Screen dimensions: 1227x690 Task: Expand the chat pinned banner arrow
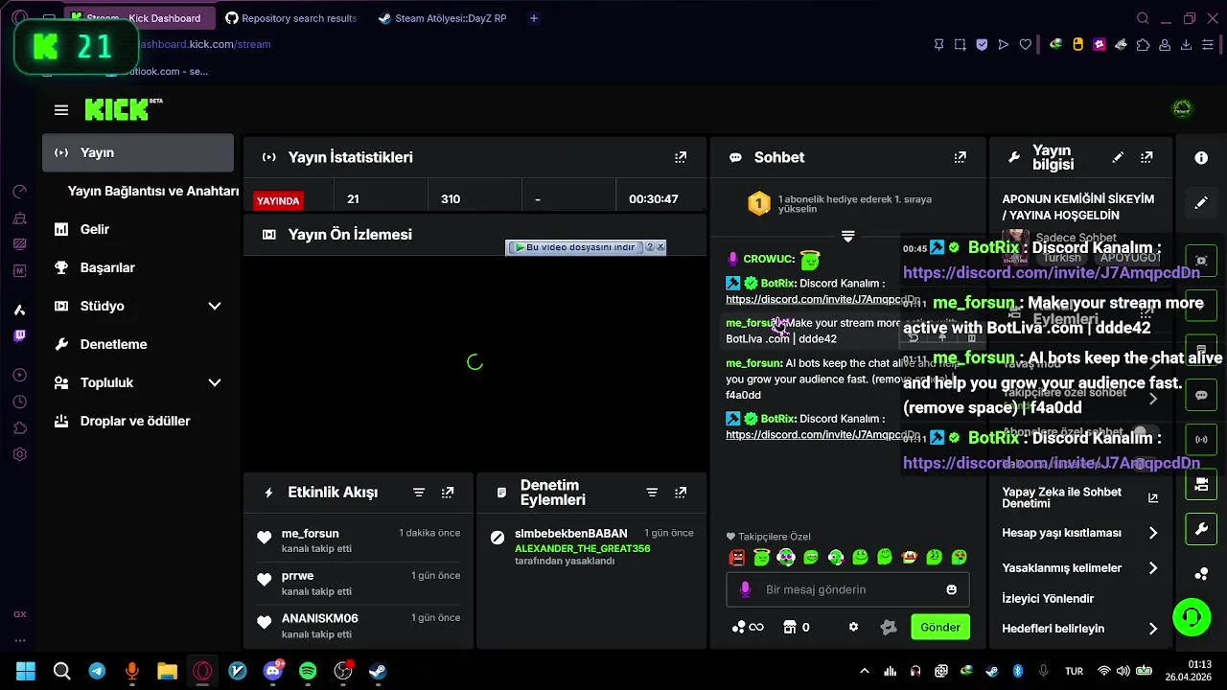click(847, 236)
